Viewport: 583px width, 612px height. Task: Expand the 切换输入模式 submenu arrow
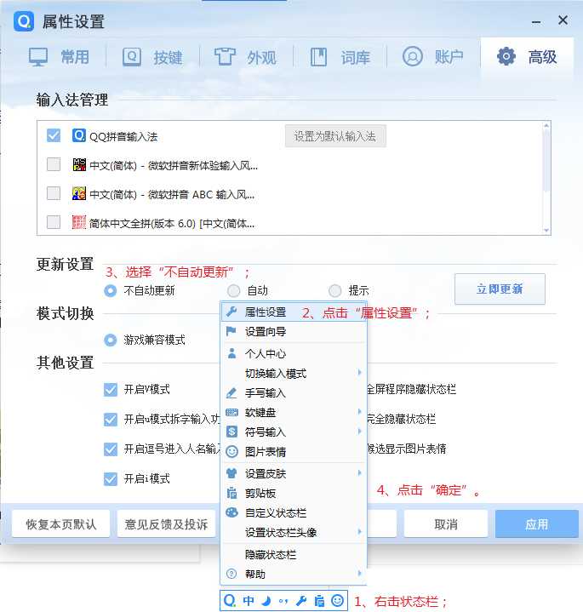[x=359, y=372]
